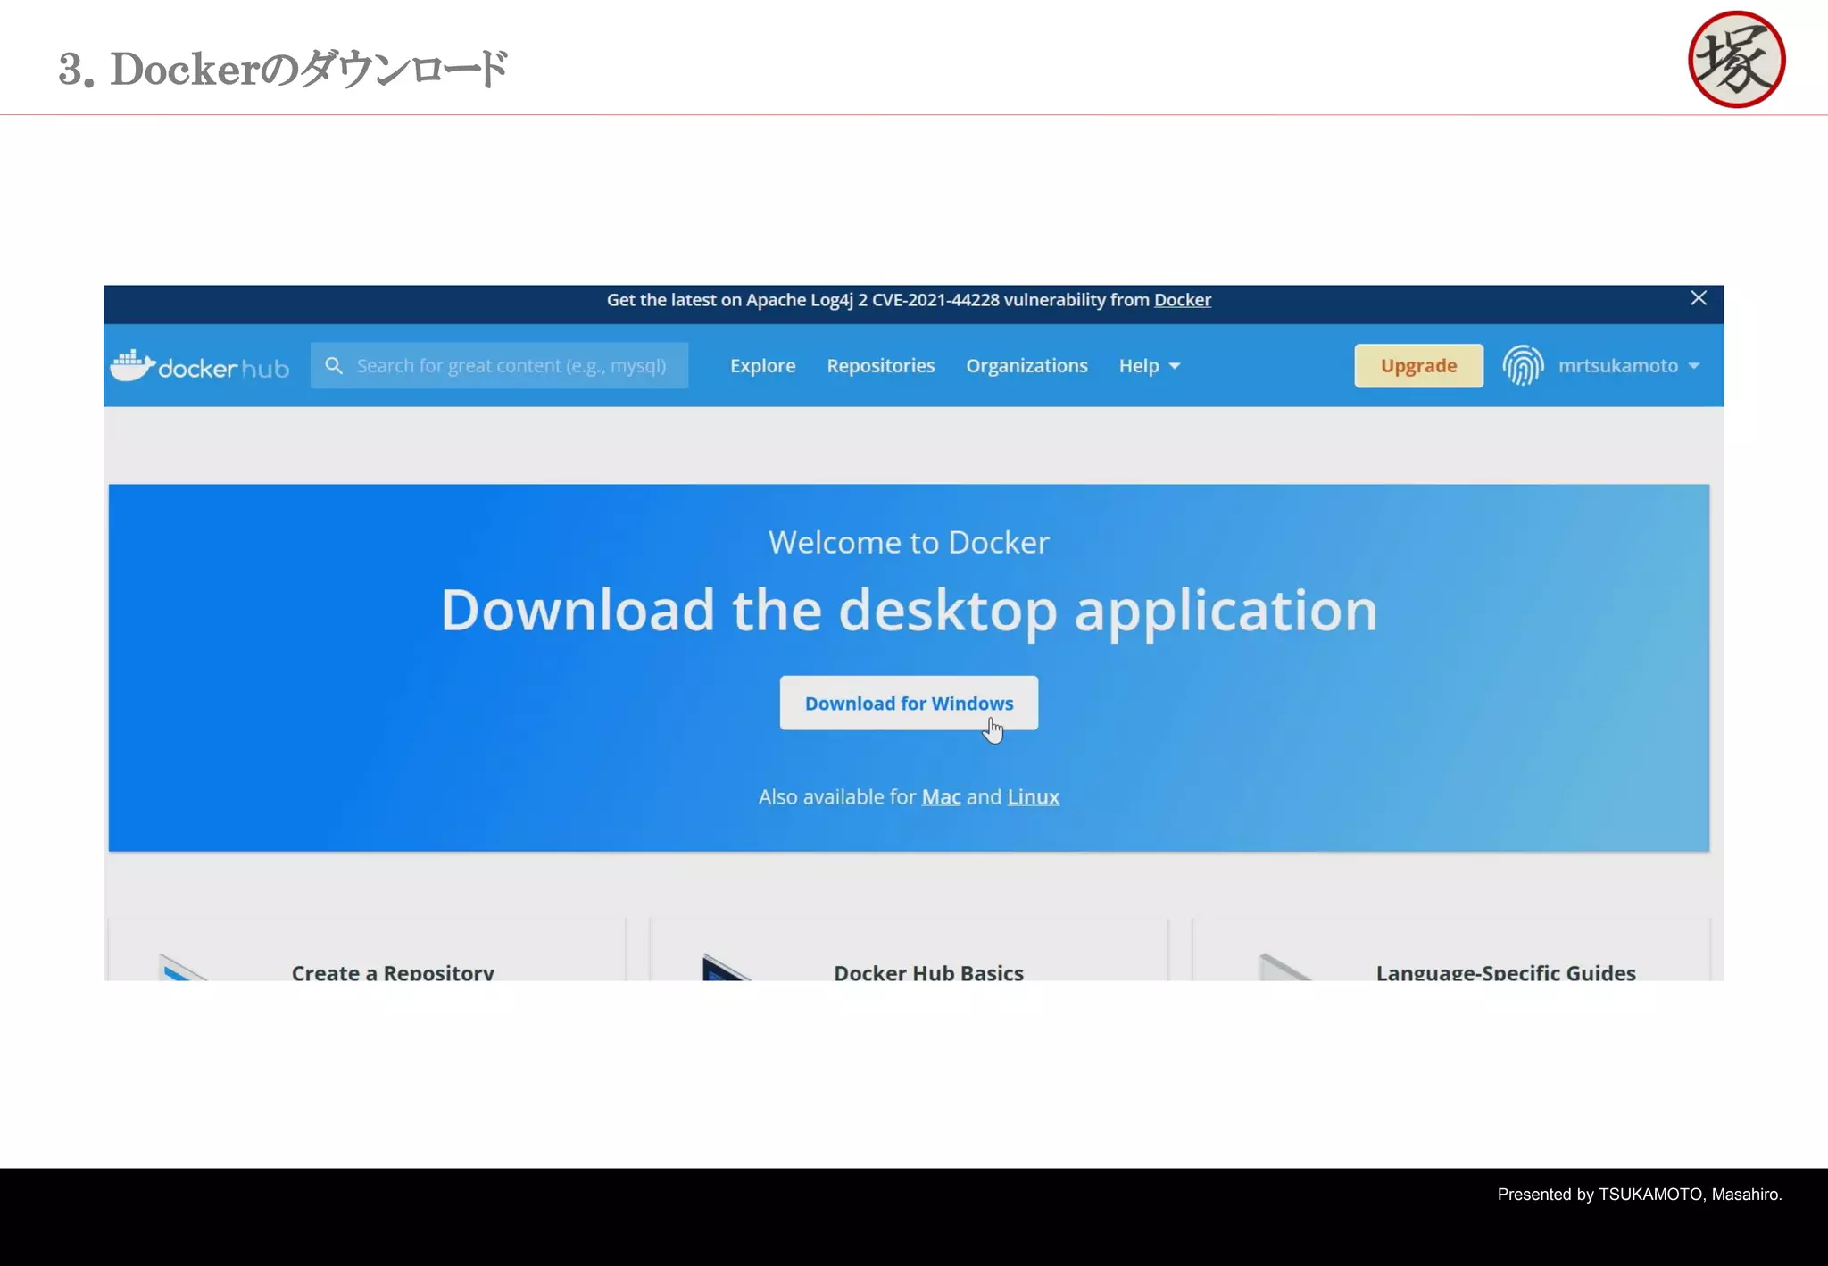Open the Explore page

point(762,366)
